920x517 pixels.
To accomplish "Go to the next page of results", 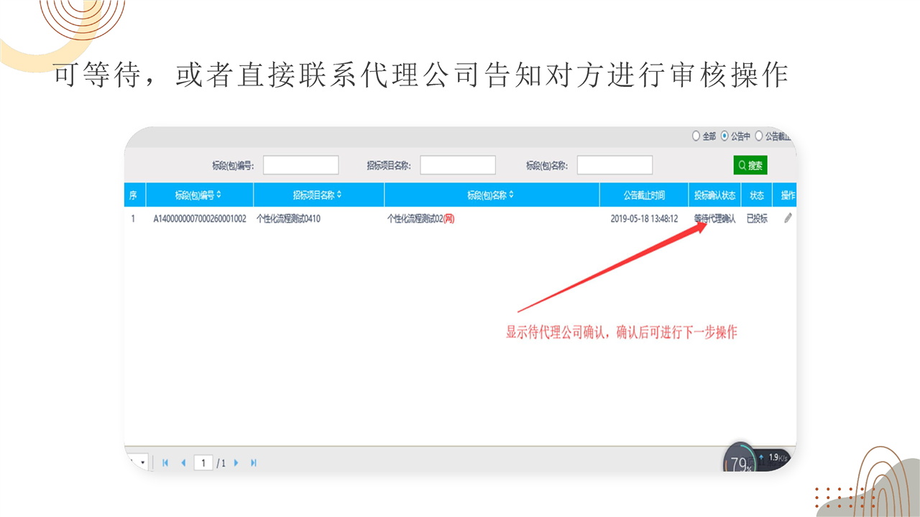I will point(236,463).
